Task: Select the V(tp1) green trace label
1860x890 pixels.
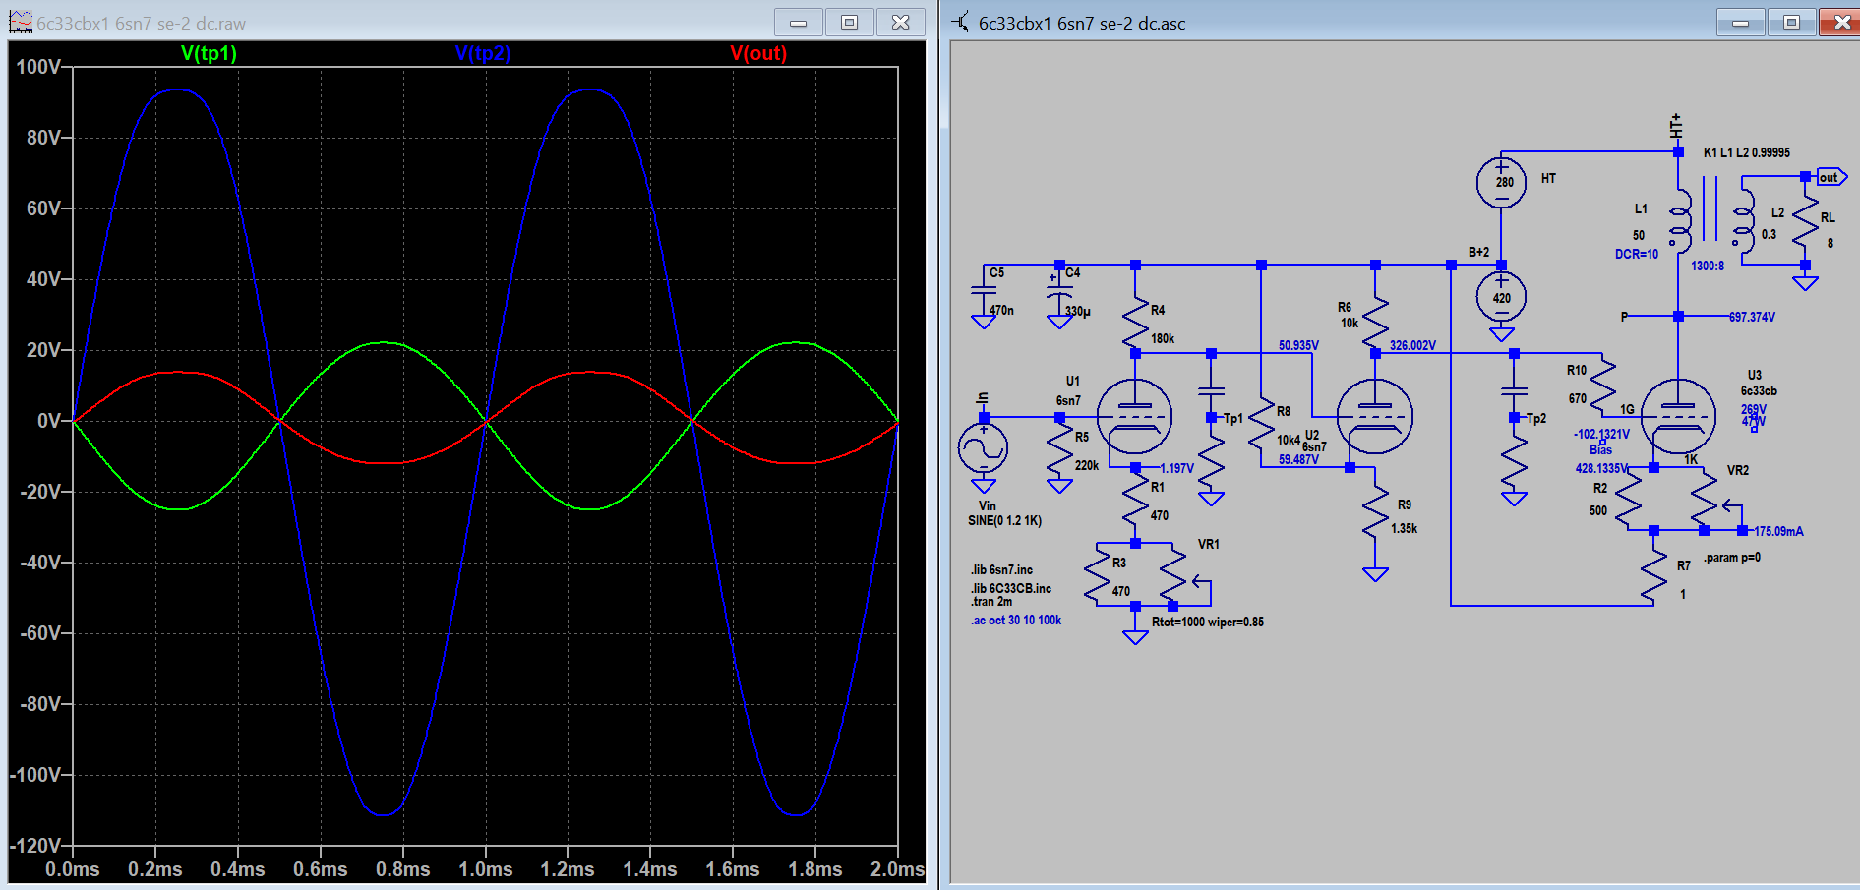Action: tap(209, 53)
